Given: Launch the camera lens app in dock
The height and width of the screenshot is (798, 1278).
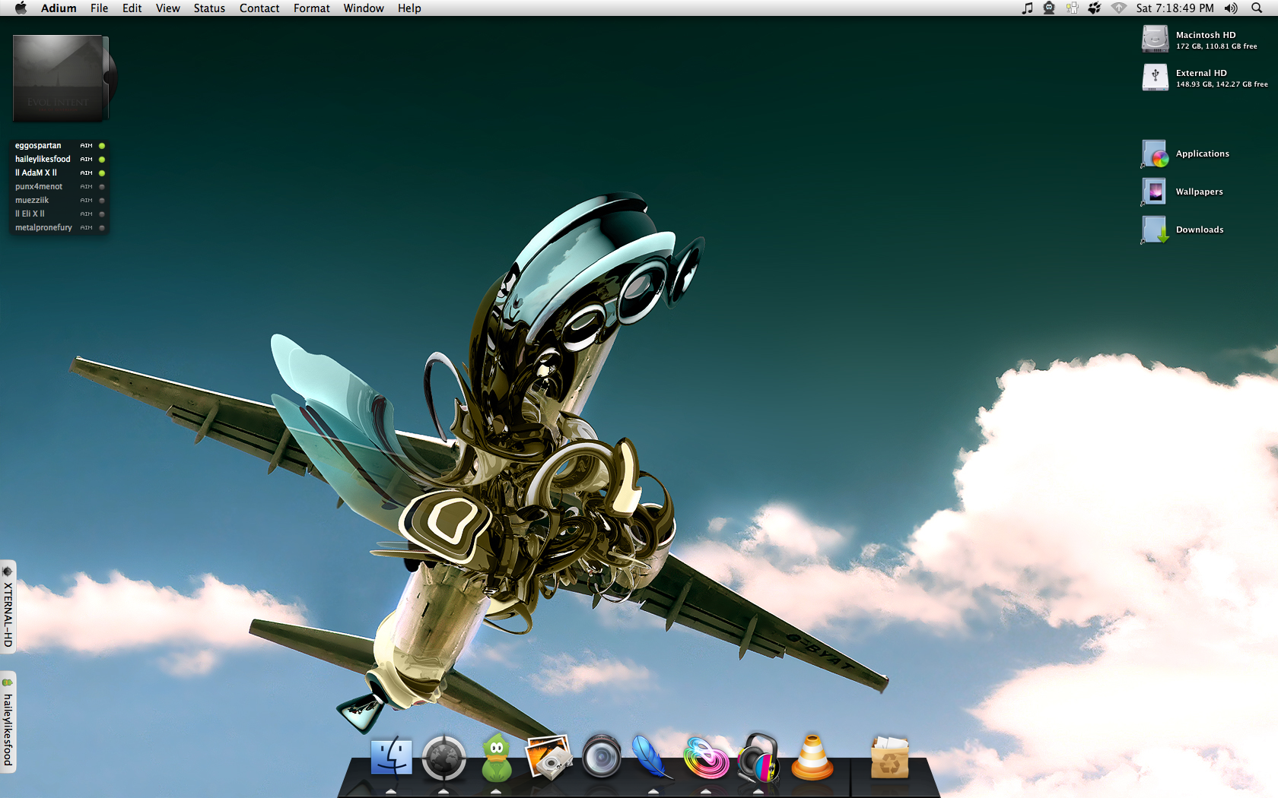Looking at the screenshot, I should 602,756.
